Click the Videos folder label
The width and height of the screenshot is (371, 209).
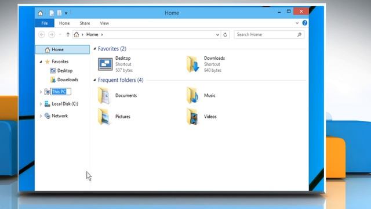(x=210, y=117)
